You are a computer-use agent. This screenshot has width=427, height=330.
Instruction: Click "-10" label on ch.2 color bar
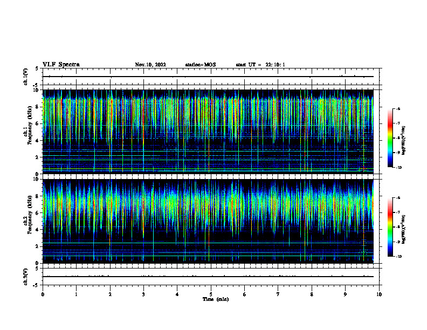pos(398,257)
